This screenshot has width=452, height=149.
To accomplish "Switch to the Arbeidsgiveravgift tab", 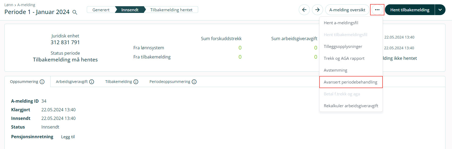I will point(72,82).
